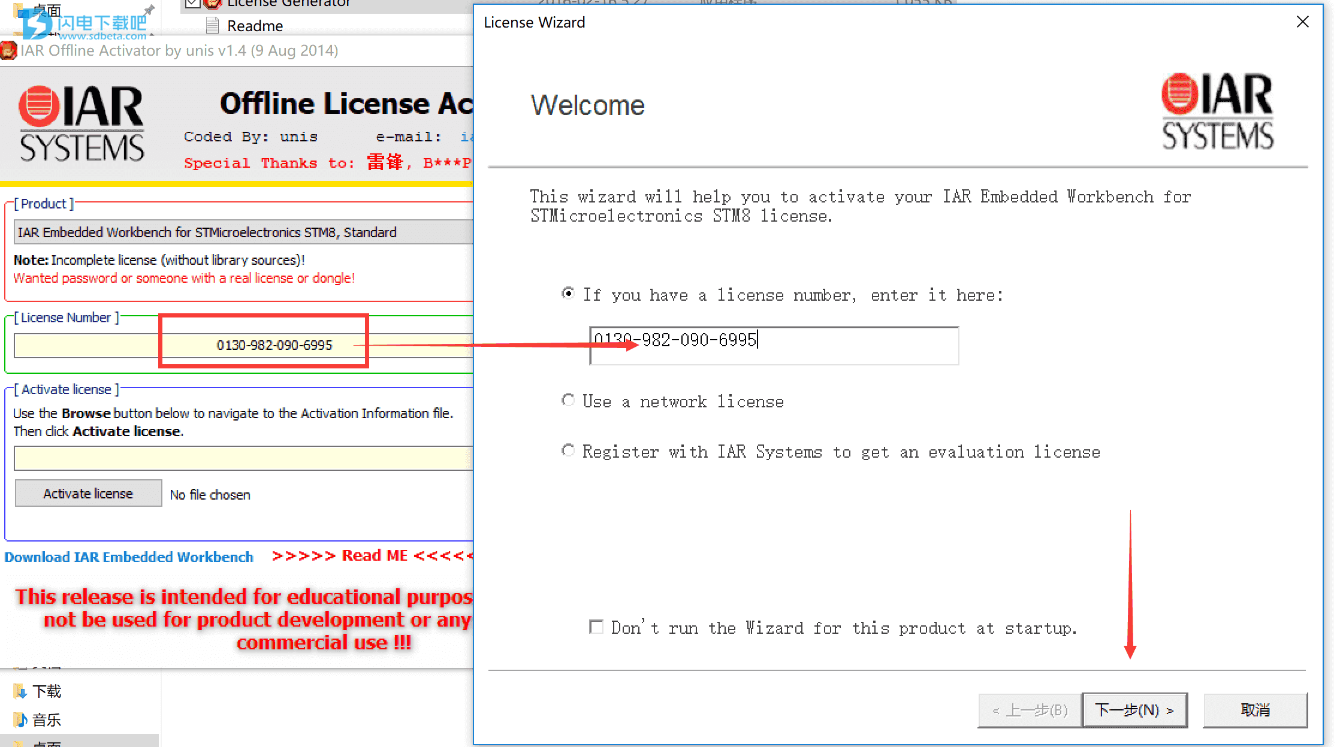The width and height of the screenshot is (1337, 747).
Task: Enable Don't run Wizard at startup checkbox
Action: 596,627
